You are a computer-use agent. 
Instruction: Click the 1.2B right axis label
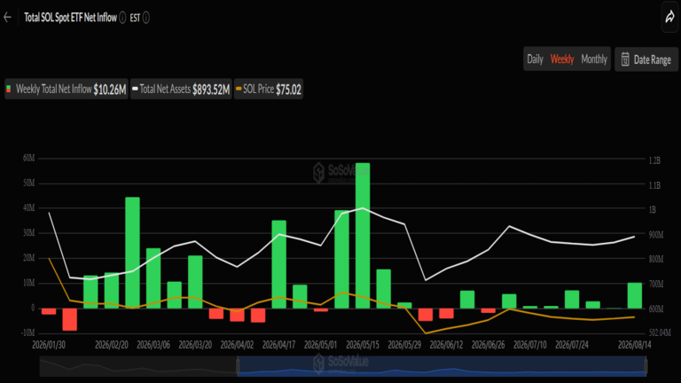point(654,160)
